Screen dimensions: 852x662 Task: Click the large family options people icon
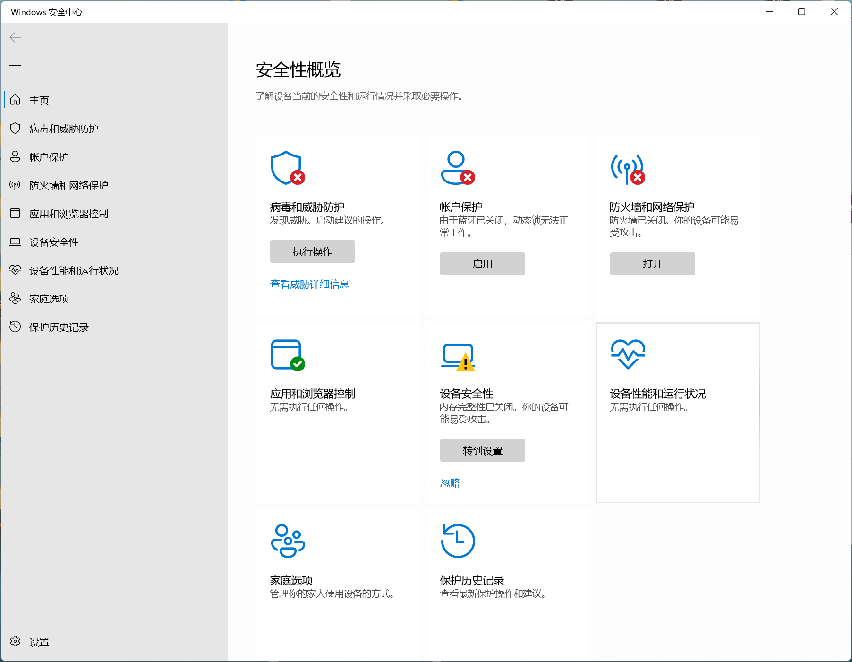(x=288, y=541)
